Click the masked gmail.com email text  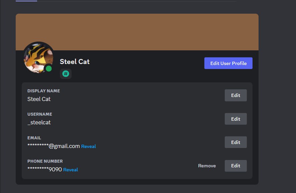tap(54, 146)
